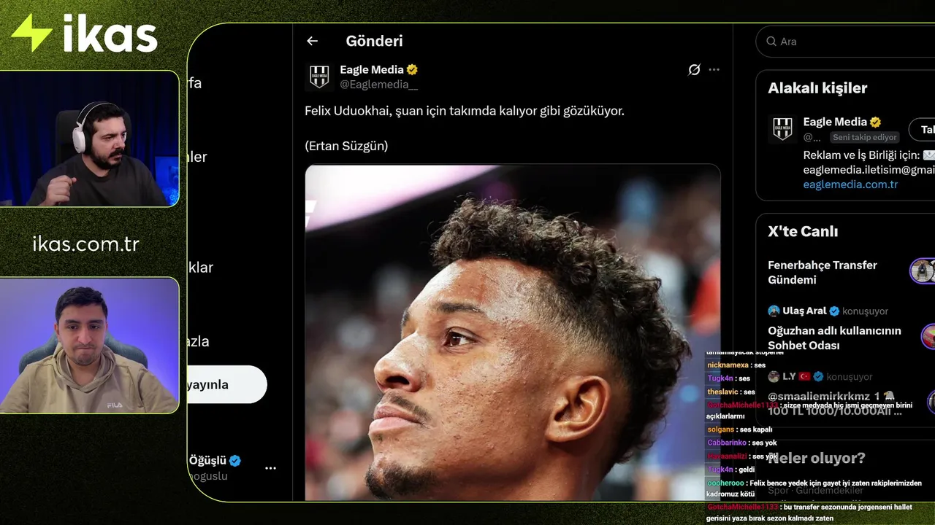
Task: Click the search magnifier icon
Action: click(771, 42)
